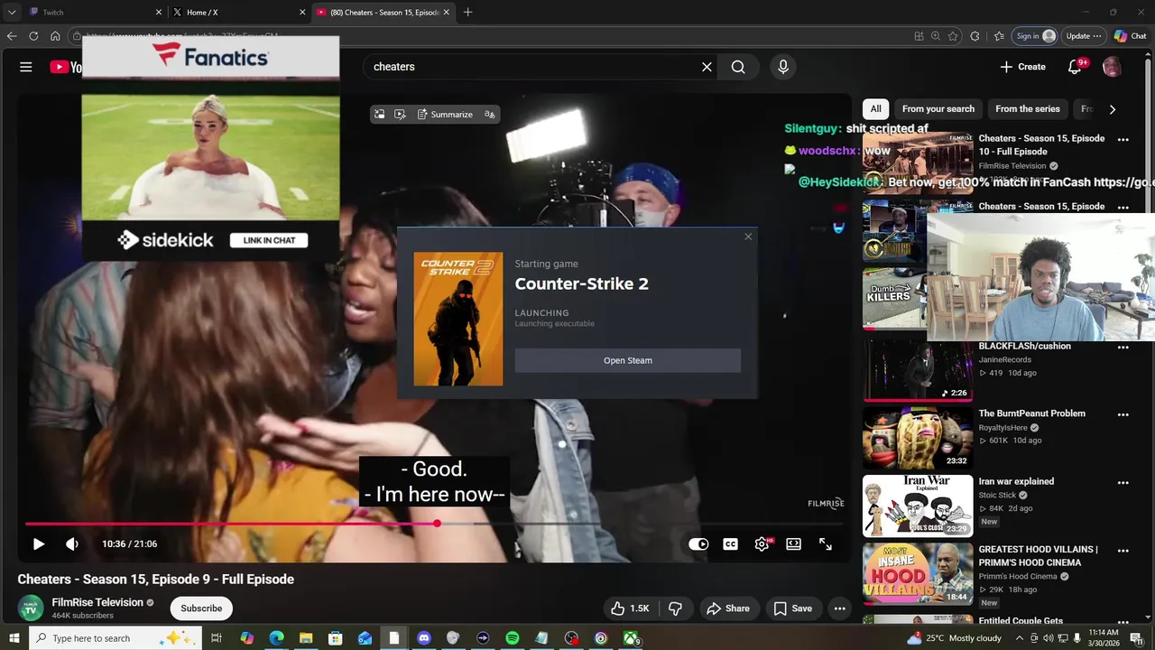The height and width of the screenshot is (650, 1155).
Task: Click browser Sign in button
Action: pos(1035,36)
